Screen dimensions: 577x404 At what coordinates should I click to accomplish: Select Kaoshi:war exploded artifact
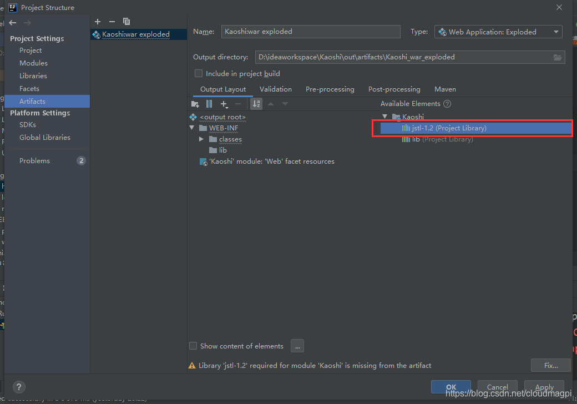click(139, 34)
